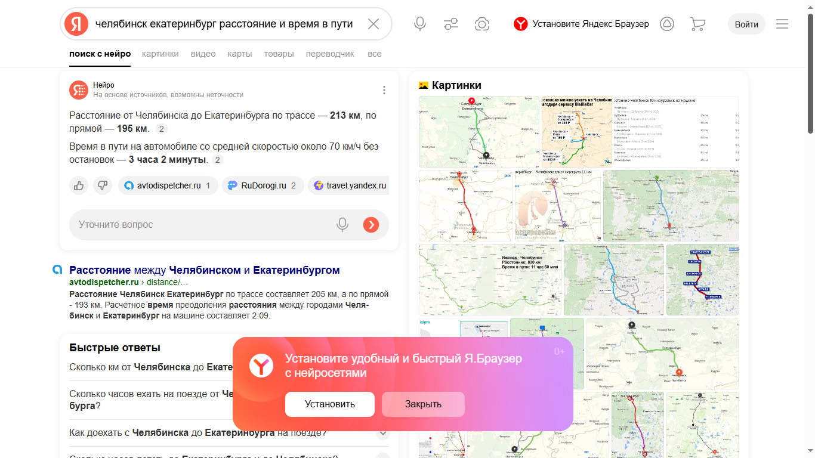Open result Расстояние между Челябинском и Екатеринбургом

coord(205,270)
